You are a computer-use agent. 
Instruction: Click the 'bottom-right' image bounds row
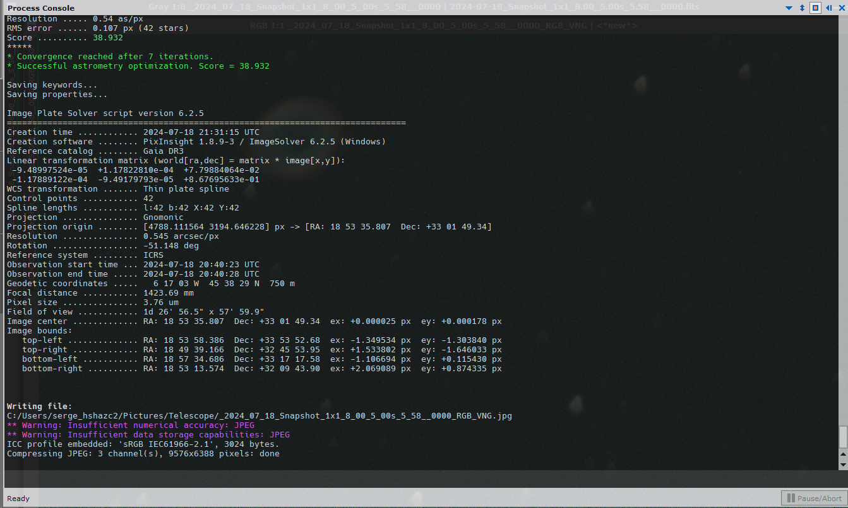(262, 369)
